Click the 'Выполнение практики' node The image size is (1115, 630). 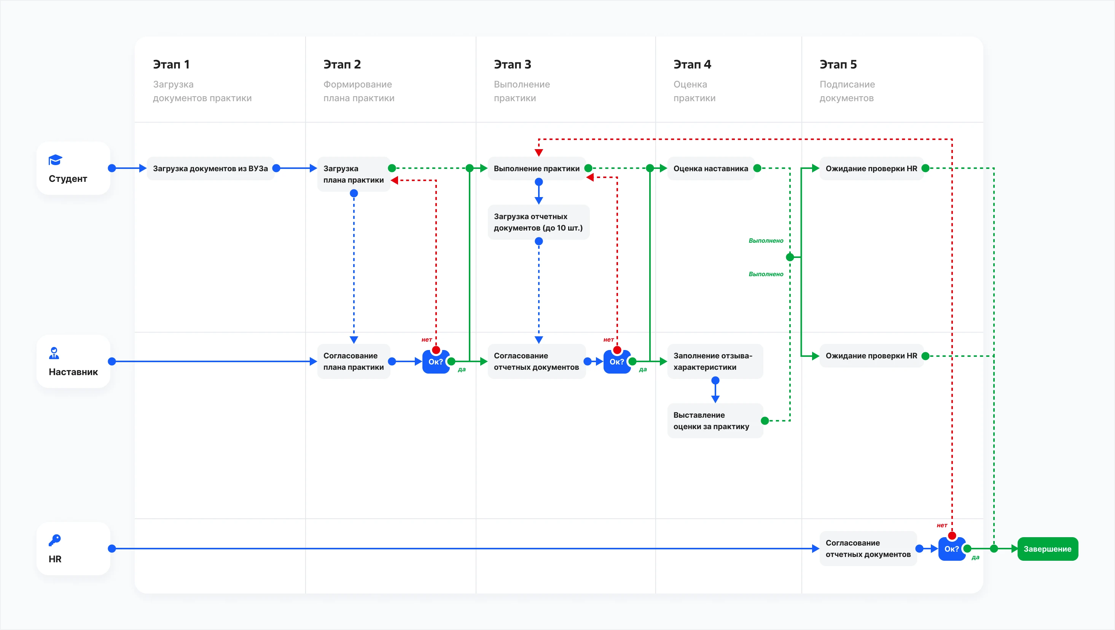tap(537, 168)
